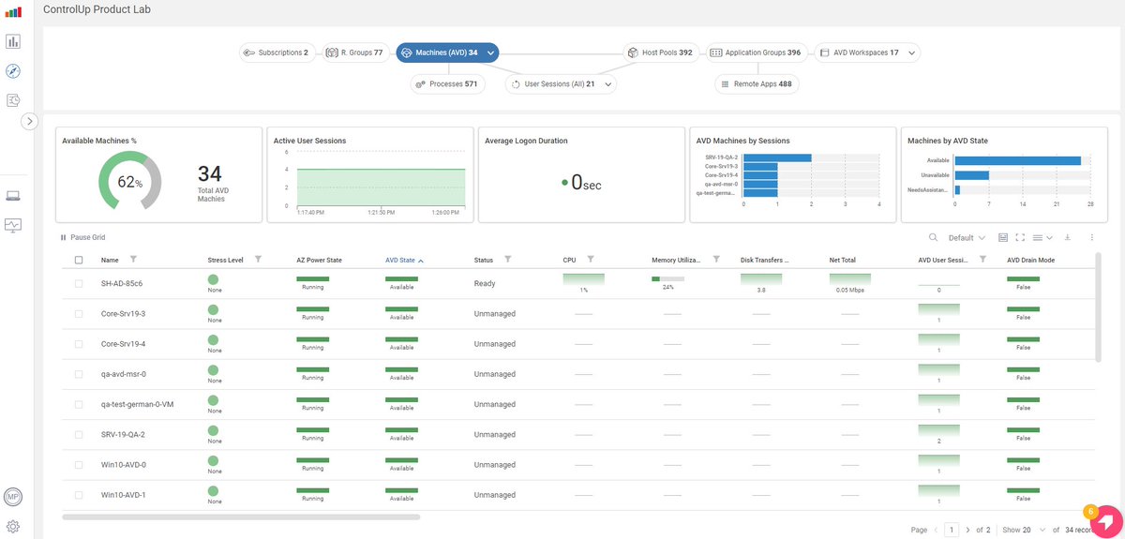
Task: Search the grid with magnifier icon
Action: click(933, 238)
